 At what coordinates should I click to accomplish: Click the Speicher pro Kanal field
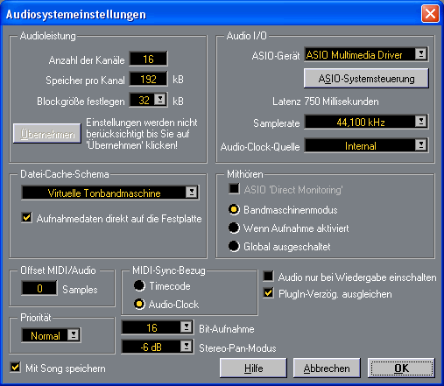pos(148,79)
